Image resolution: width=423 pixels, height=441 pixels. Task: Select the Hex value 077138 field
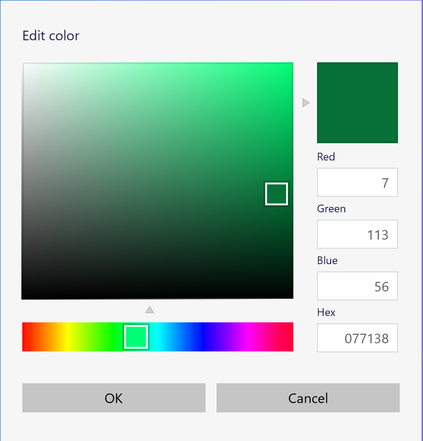point(358,338)
